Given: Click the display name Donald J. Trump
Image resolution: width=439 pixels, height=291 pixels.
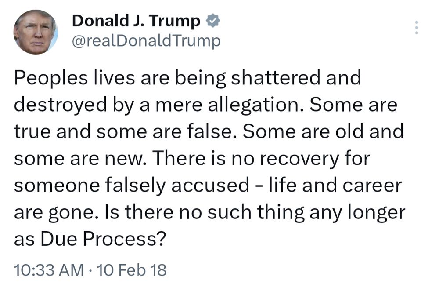Looking at the screenshot, I should tap(136, 21).
